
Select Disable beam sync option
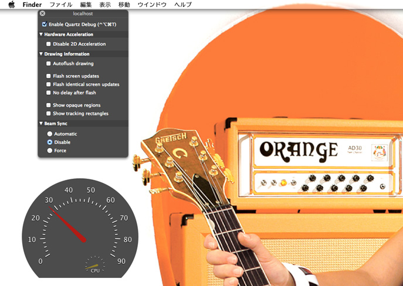[50, 142]
